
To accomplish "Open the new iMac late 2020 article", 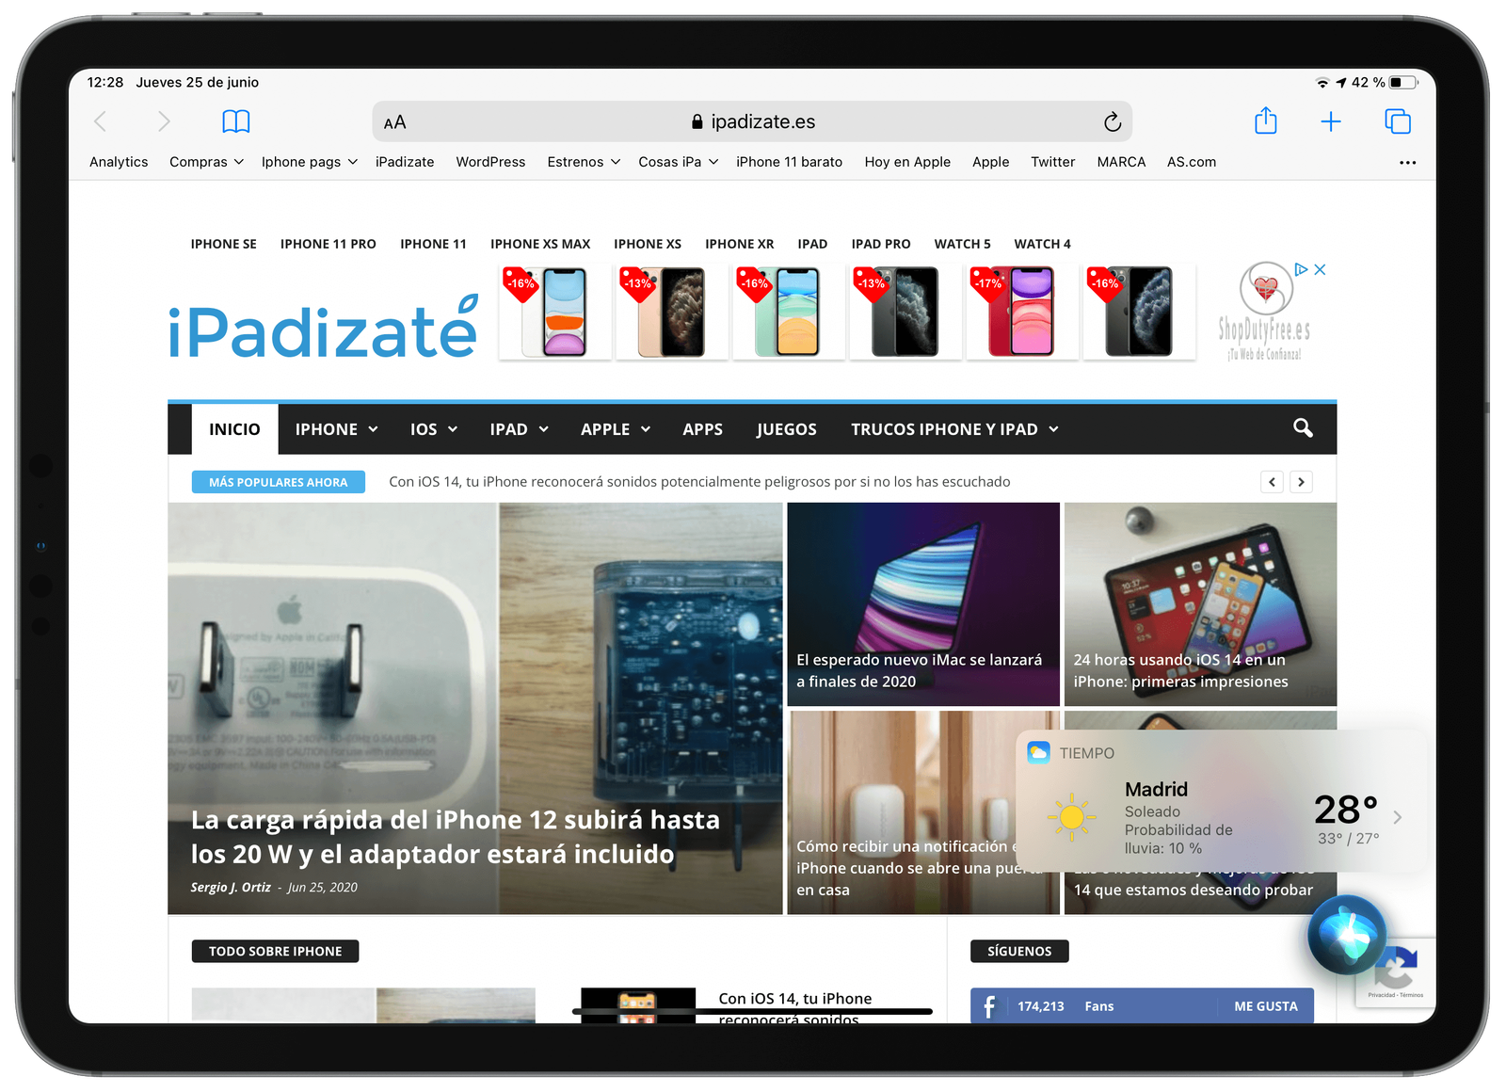I will click(923, 604).
